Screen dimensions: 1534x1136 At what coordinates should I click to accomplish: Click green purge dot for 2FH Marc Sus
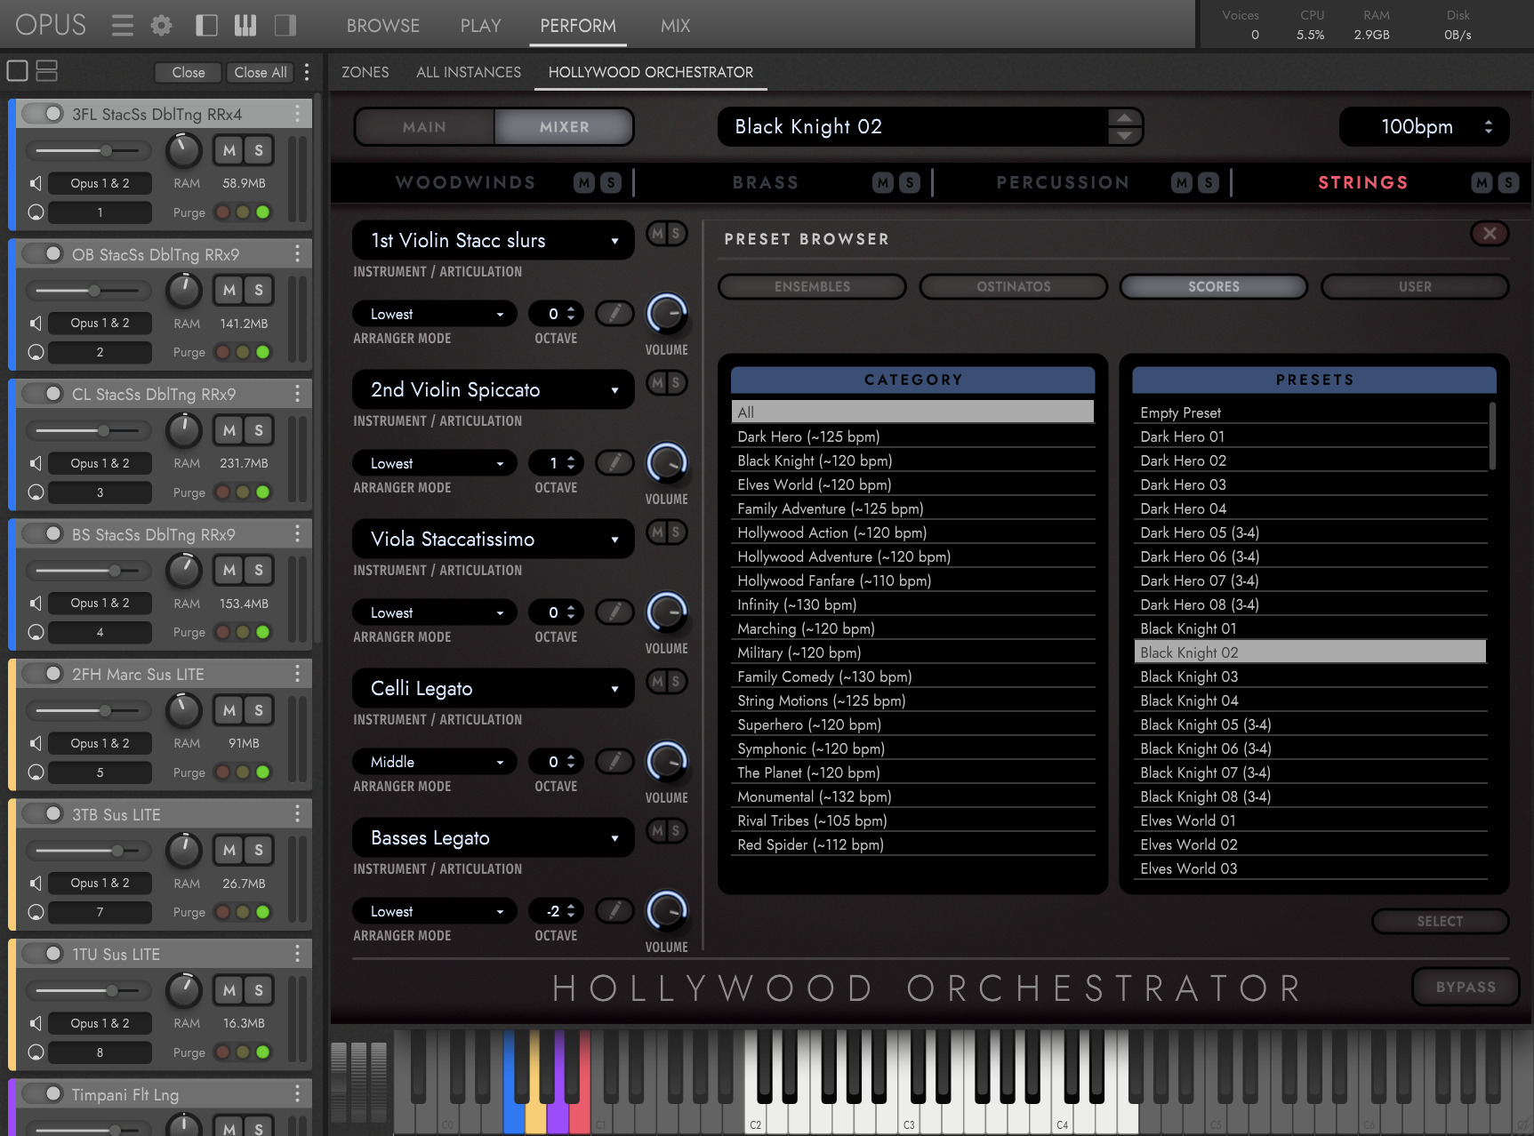tap(263, 772)
